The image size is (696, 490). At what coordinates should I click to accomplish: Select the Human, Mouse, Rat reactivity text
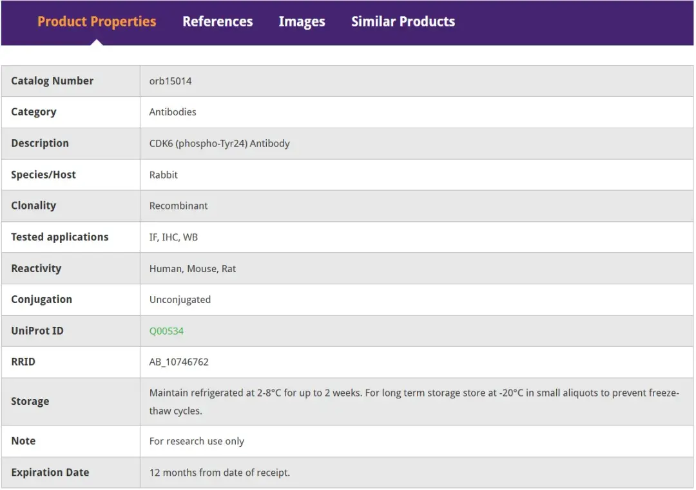193,268
